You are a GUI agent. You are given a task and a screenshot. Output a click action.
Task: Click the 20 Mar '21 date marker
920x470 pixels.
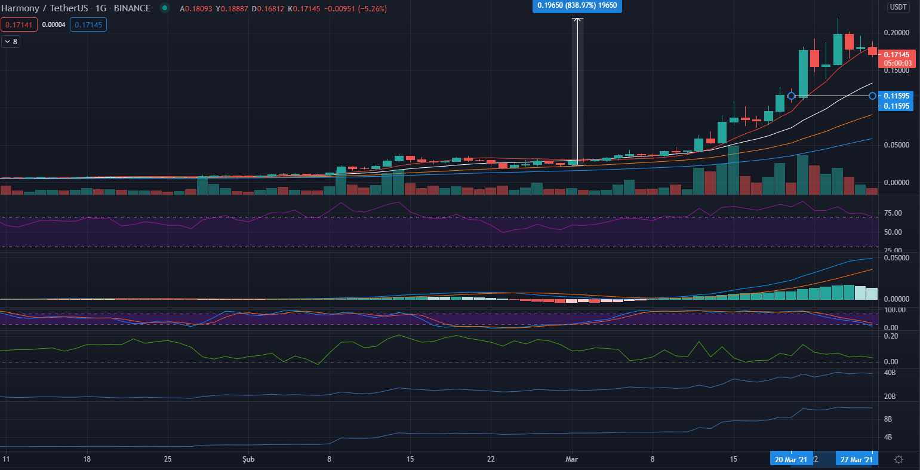(x=792, y=459)
